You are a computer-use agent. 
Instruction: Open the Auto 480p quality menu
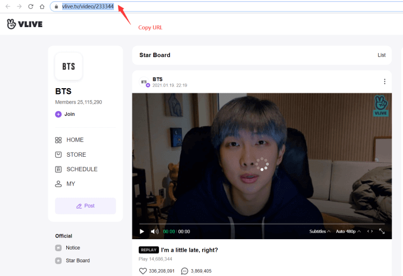tap(348, 232)
